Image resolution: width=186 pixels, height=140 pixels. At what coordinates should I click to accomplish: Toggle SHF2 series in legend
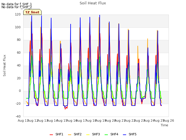75,134
